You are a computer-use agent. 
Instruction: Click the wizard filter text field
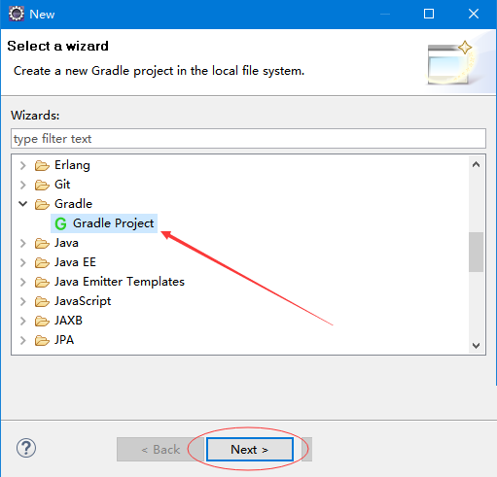[x=248, y=139]
